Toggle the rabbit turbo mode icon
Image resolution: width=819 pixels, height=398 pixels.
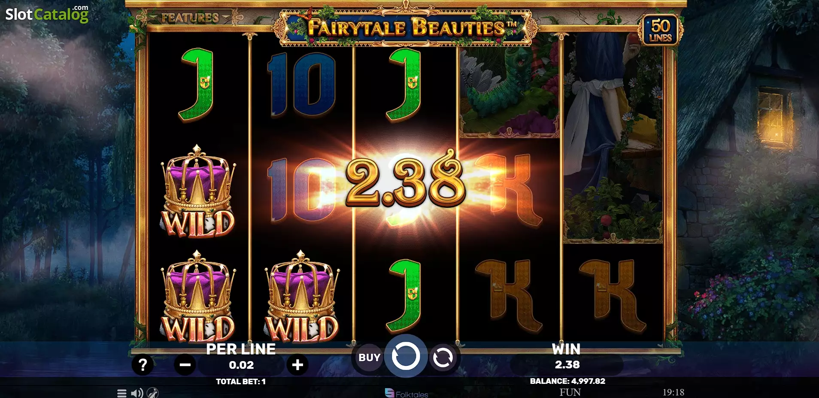(153, 392)
